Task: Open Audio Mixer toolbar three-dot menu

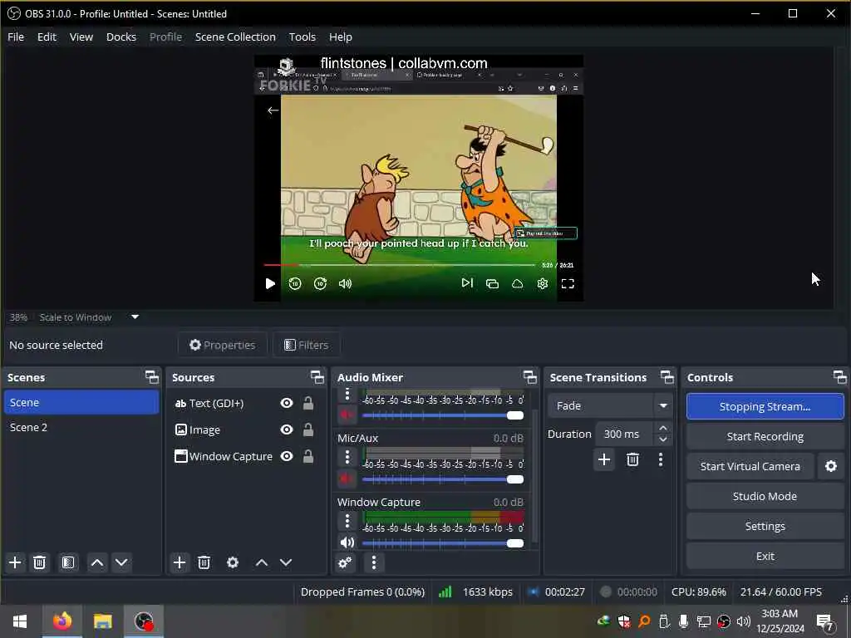Action: [373, 562]
